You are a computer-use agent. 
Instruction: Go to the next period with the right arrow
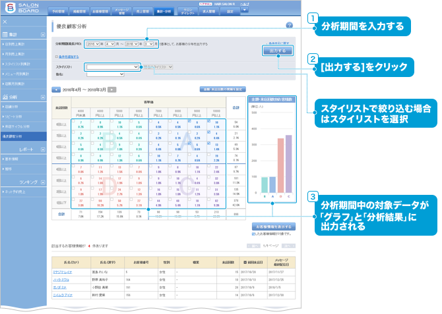(x=112, y=90)
